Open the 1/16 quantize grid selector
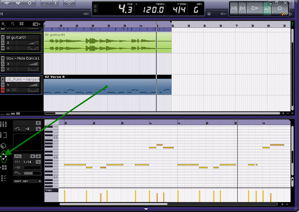Viewport: 299px width, 212px height. point(27,162)
